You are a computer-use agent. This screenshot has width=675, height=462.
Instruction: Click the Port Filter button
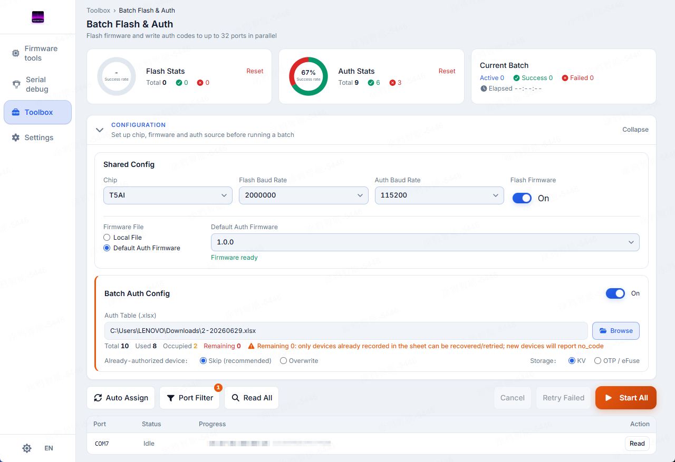click(x=190, y=398)
